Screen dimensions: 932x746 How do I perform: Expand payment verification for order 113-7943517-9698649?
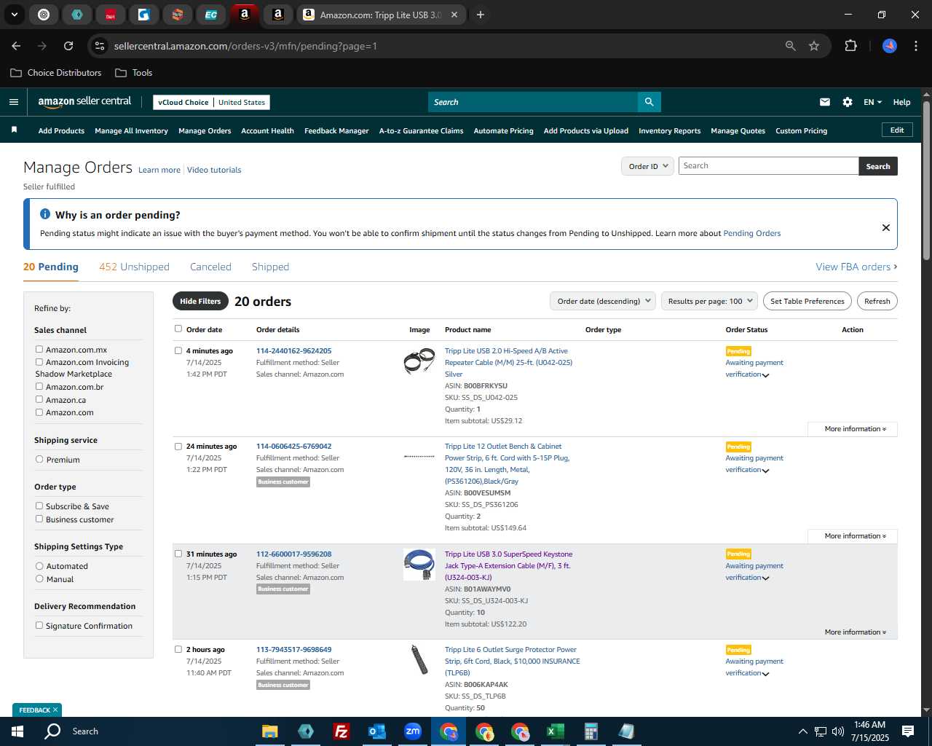click(x=765, y=674)
